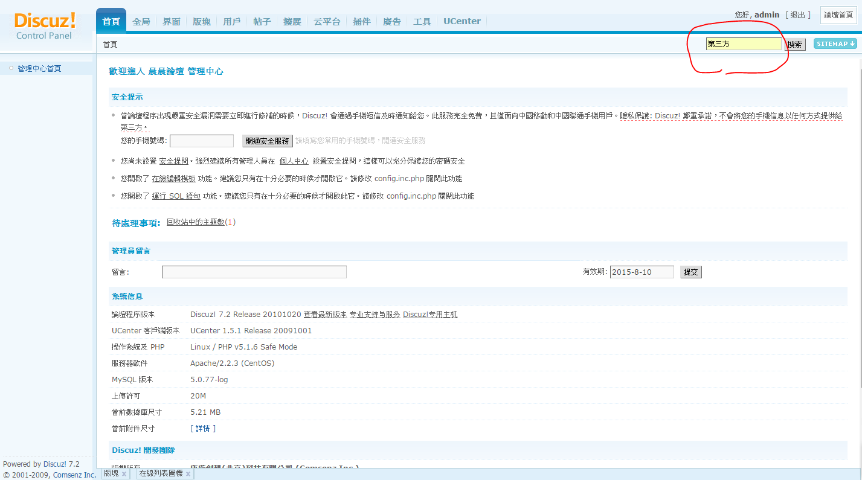Viewport: 862px width, 480px height.
Task: Go to the 擴展 tab
Action: point(292,21)
